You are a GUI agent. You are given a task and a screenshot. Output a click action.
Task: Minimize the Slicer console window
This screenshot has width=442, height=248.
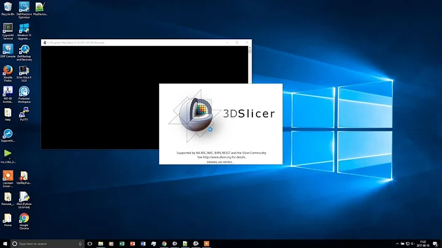click(227, 42)
